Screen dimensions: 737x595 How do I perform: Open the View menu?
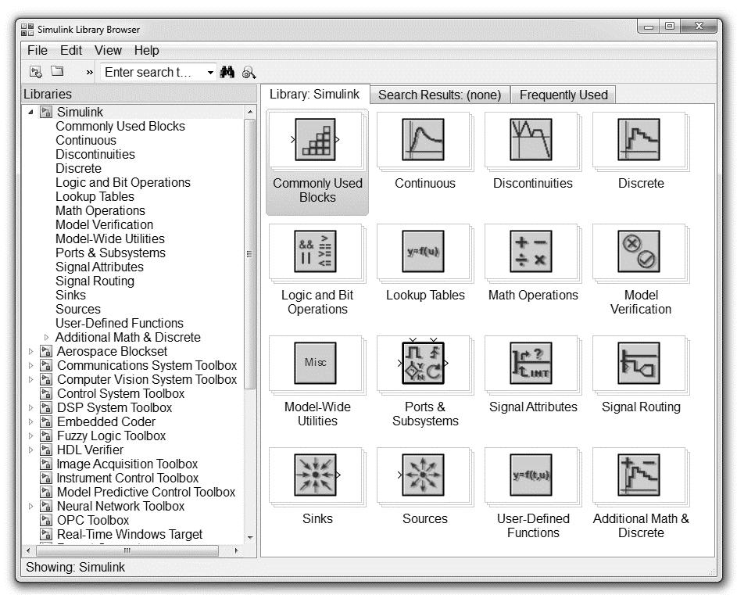click(108, 50)
